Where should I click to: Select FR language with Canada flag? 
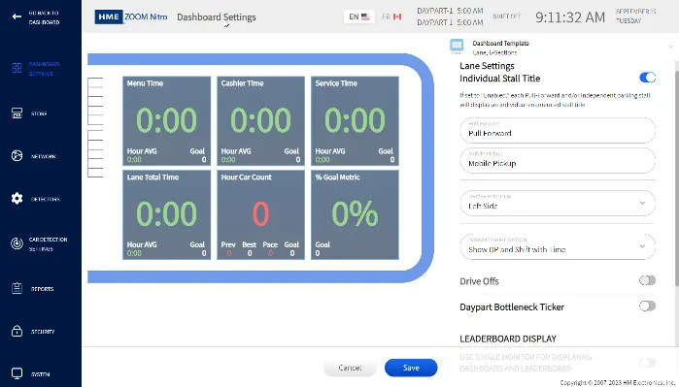coord(391,16)
